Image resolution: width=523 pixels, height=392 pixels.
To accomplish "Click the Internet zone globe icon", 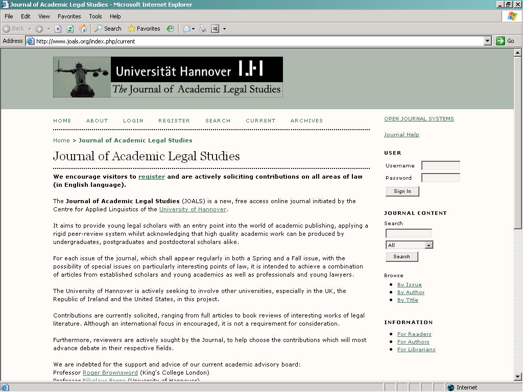I will pos(450,387).
